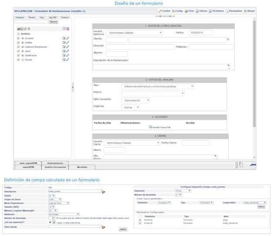273x236 pixels.
Task: Click the Aplicar button
Action: click(x=123, y=229)
